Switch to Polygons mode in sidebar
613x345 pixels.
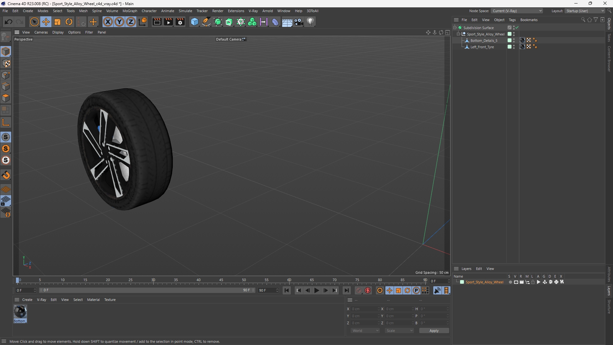[x=6, y=98]
